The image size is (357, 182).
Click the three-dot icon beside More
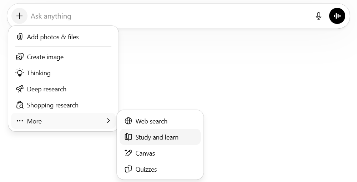click(20, 121)
